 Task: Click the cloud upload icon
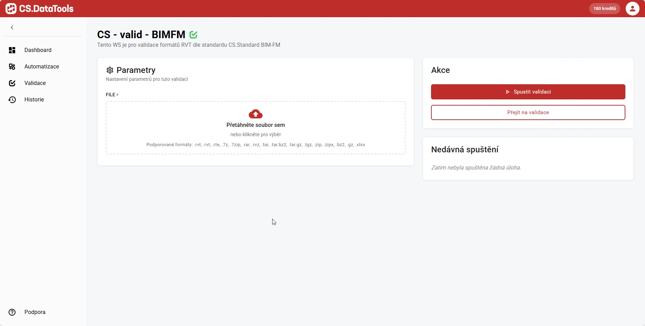[256, 114]
